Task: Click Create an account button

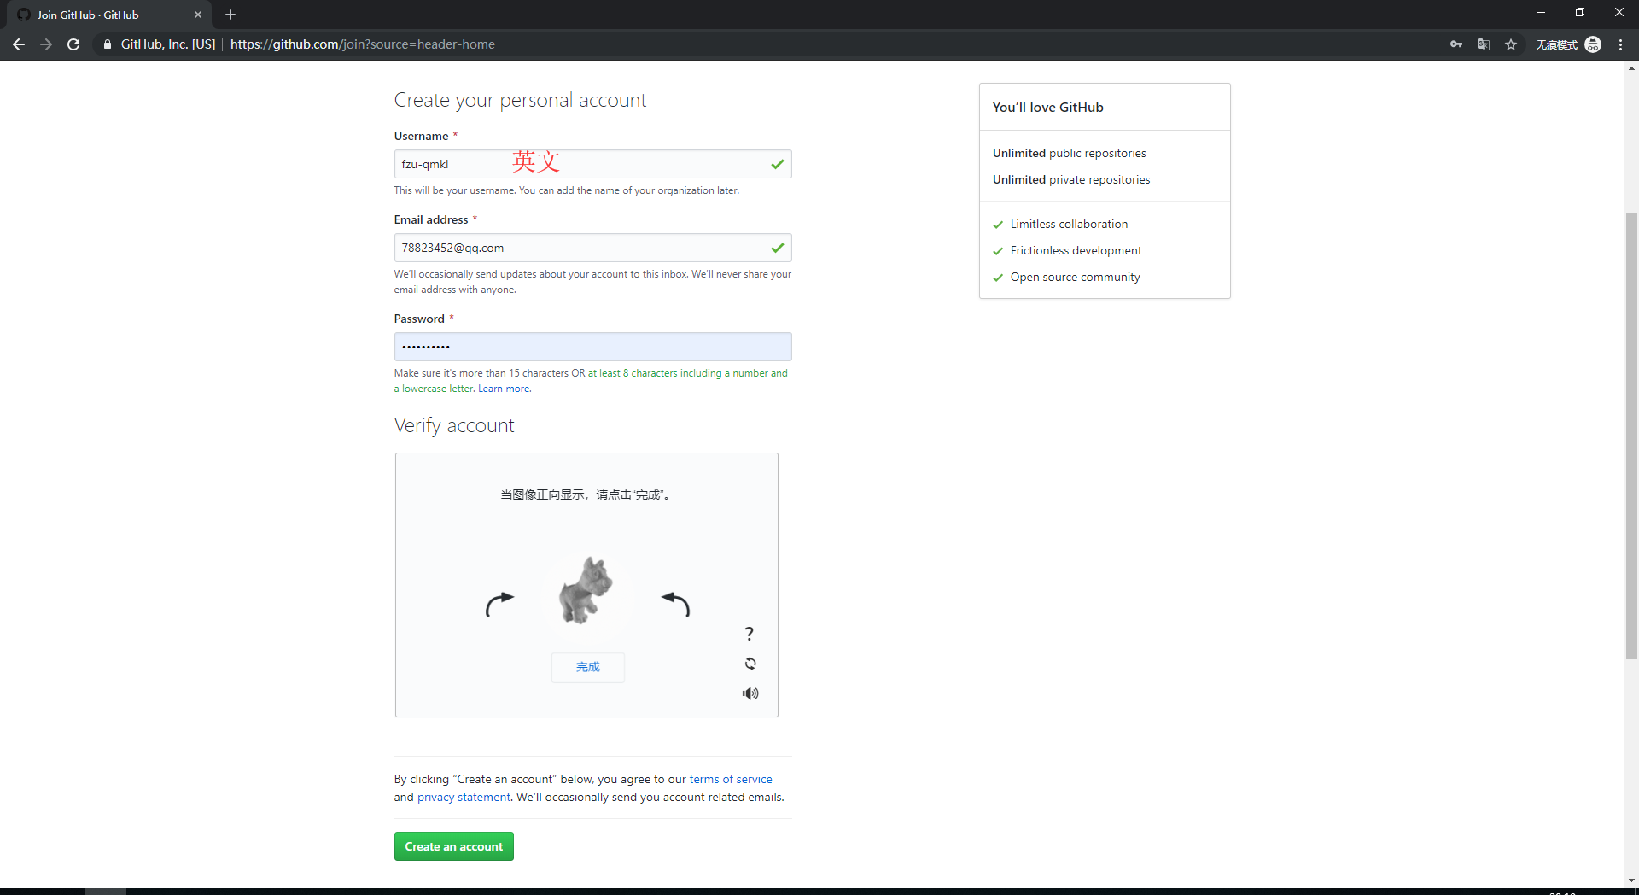Action: coord(454,846)
